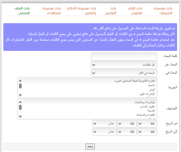
Task: Open the من تاريخ day dropdown
Action: (148, 124)
